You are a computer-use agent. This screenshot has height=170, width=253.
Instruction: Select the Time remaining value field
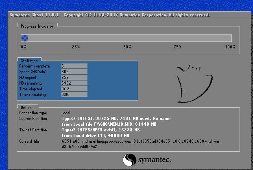click(x=74, y=94)
